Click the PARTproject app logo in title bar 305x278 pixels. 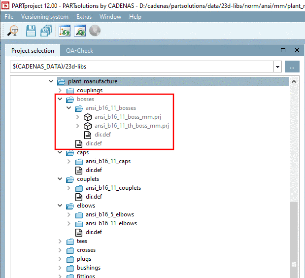tap(5, 5)
